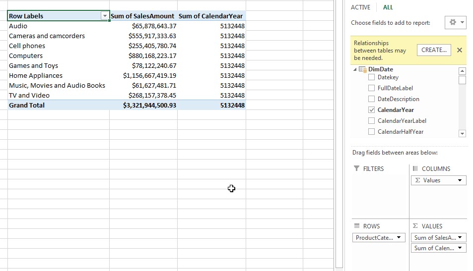Enable the FullDateLabel field checkbox
The width and height of the screenshot is (473, 271).
(x=371, y=88)
